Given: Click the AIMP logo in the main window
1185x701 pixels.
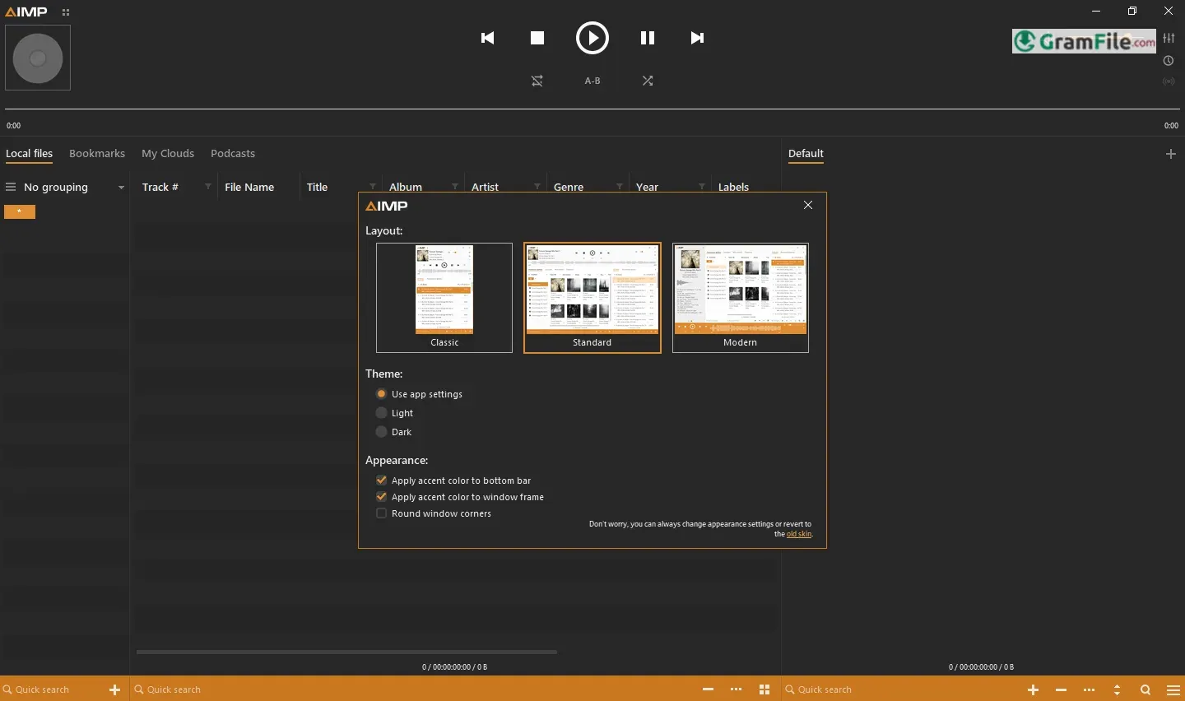Looking at the screenshot, I should click(26, 12).
